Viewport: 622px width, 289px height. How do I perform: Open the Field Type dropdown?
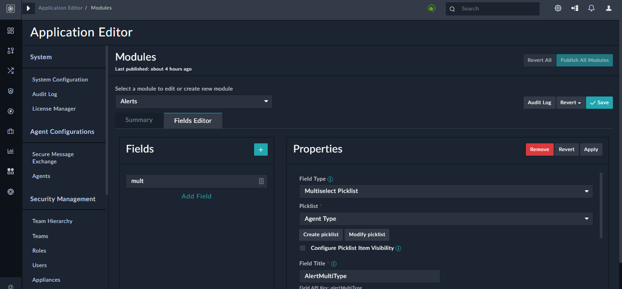[x=445, y=191]
